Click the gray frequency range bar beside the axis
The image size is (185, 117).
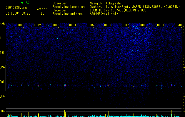pyautogui.click(x=6, y=78)
